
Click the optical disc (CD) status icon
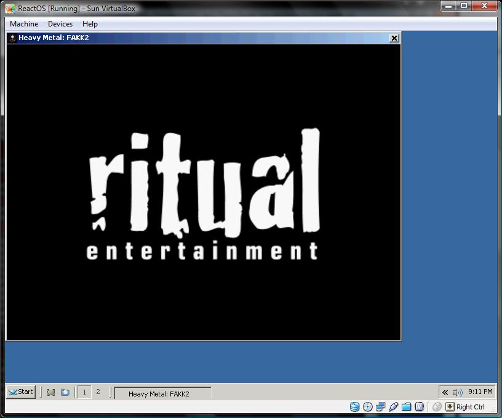coord(368,407)
